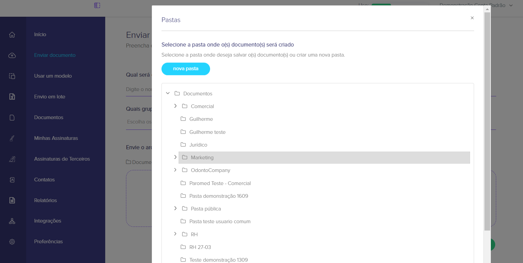Screen dimensions: 523x263
Task: Click the network icon beside Integrações
Action: coord(12,221)
